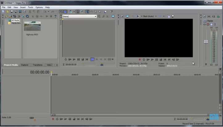223x127 pixels.
Task: Switch to the Transitions tab
Action: pyautogui.click(x=38, y=65)
